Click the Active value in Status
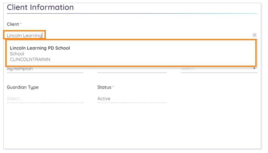Screen dimensions: 268x153 point(104,99)
